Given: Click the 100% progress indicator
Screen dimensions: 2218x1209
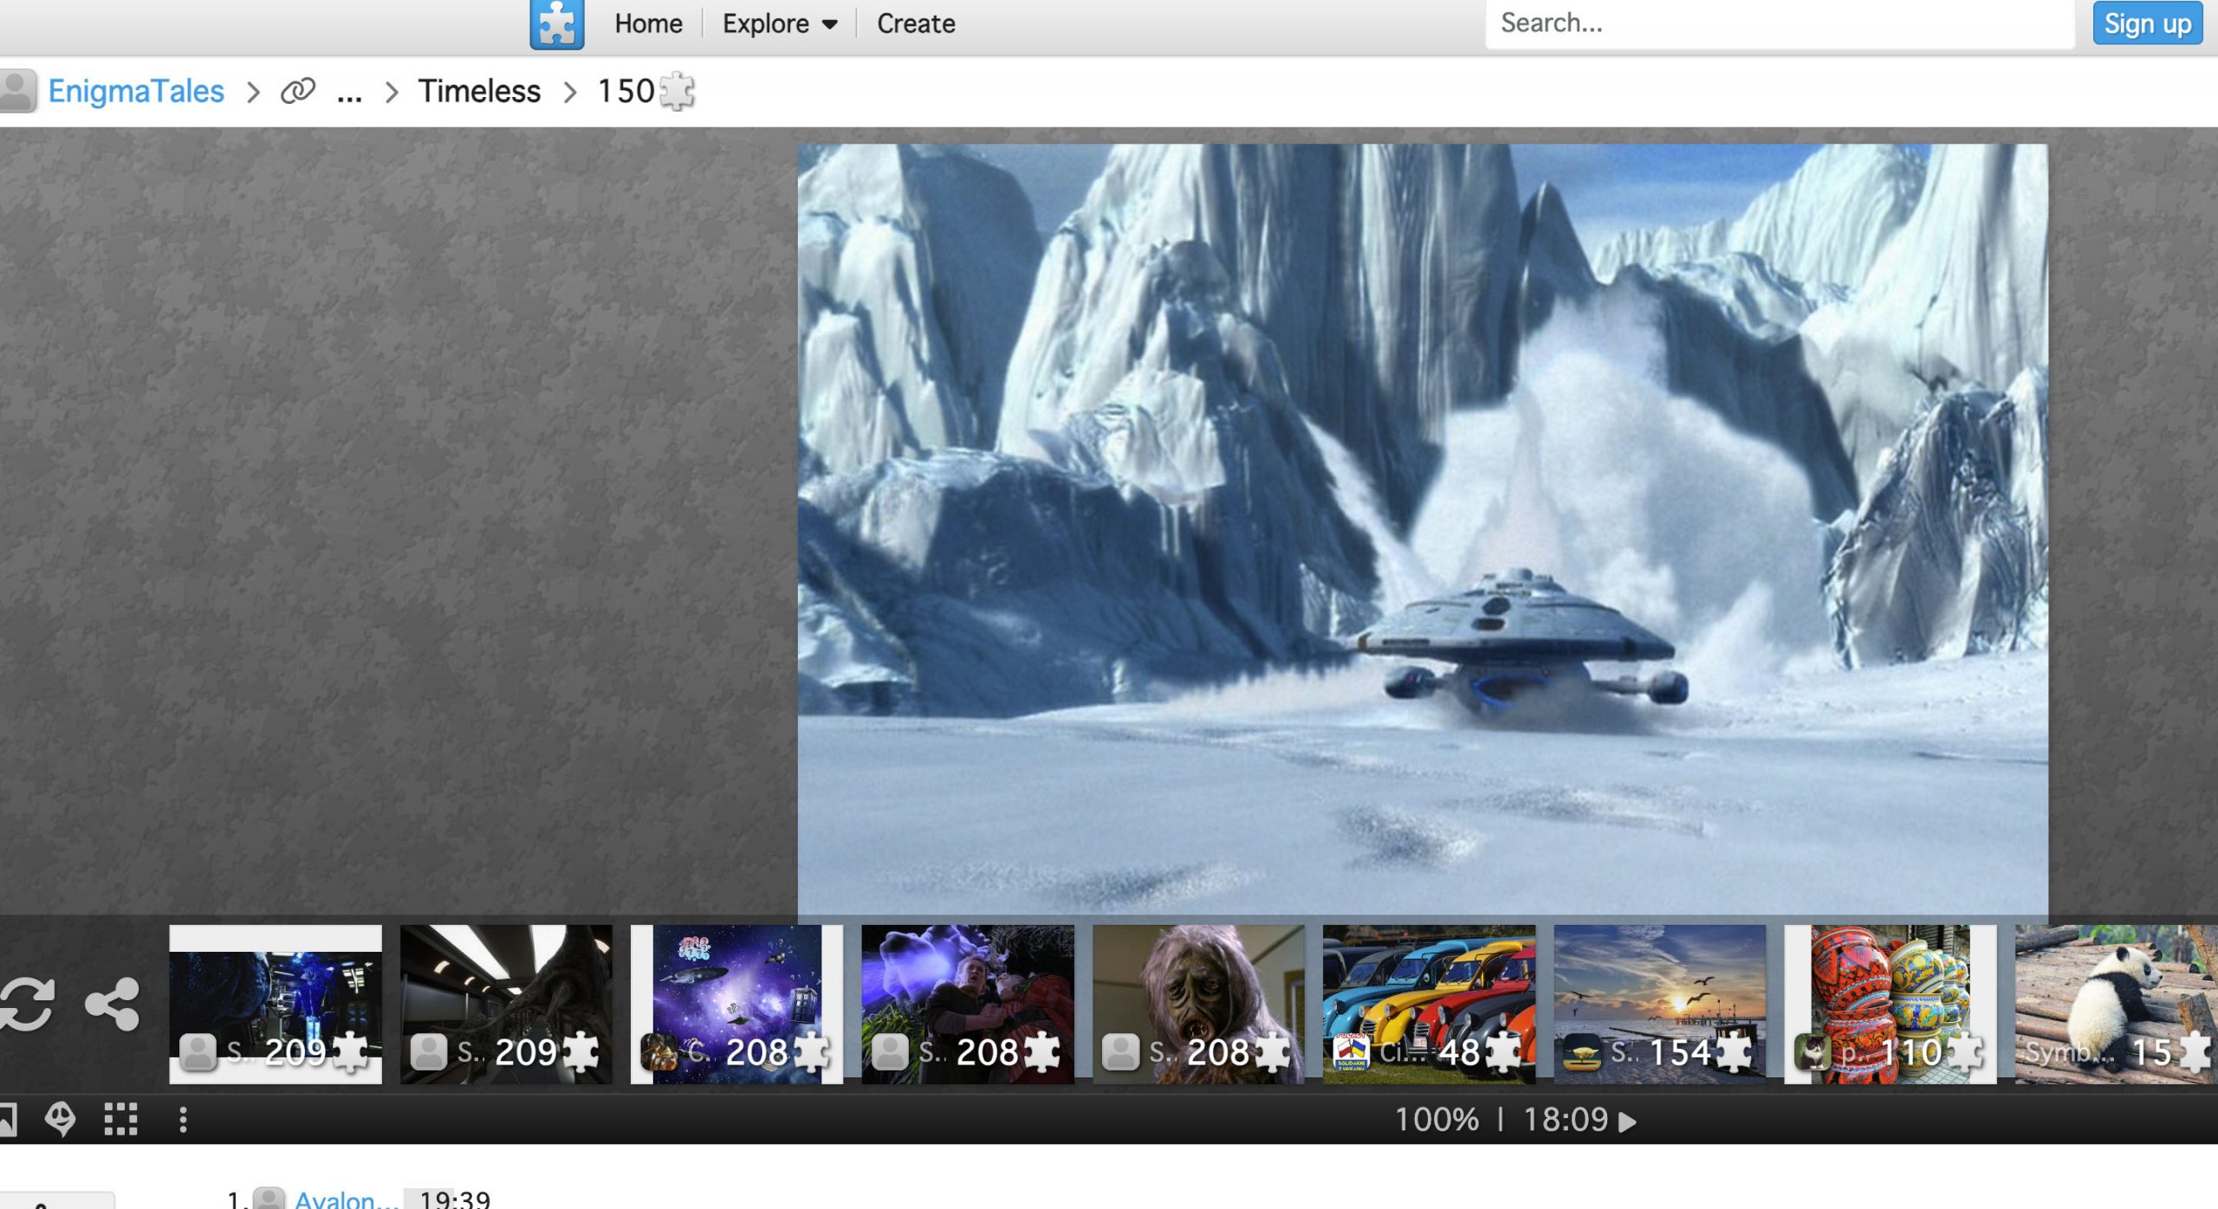Looking at the screenshot, I should pyautogui.click(x=1437, y=1120).
